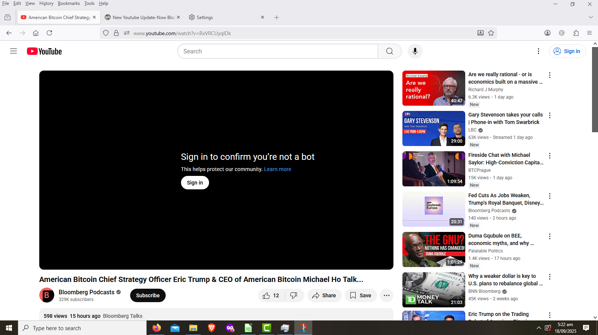View site security lock information
Viewport: 598px width, 335px height.
[116, 33]
